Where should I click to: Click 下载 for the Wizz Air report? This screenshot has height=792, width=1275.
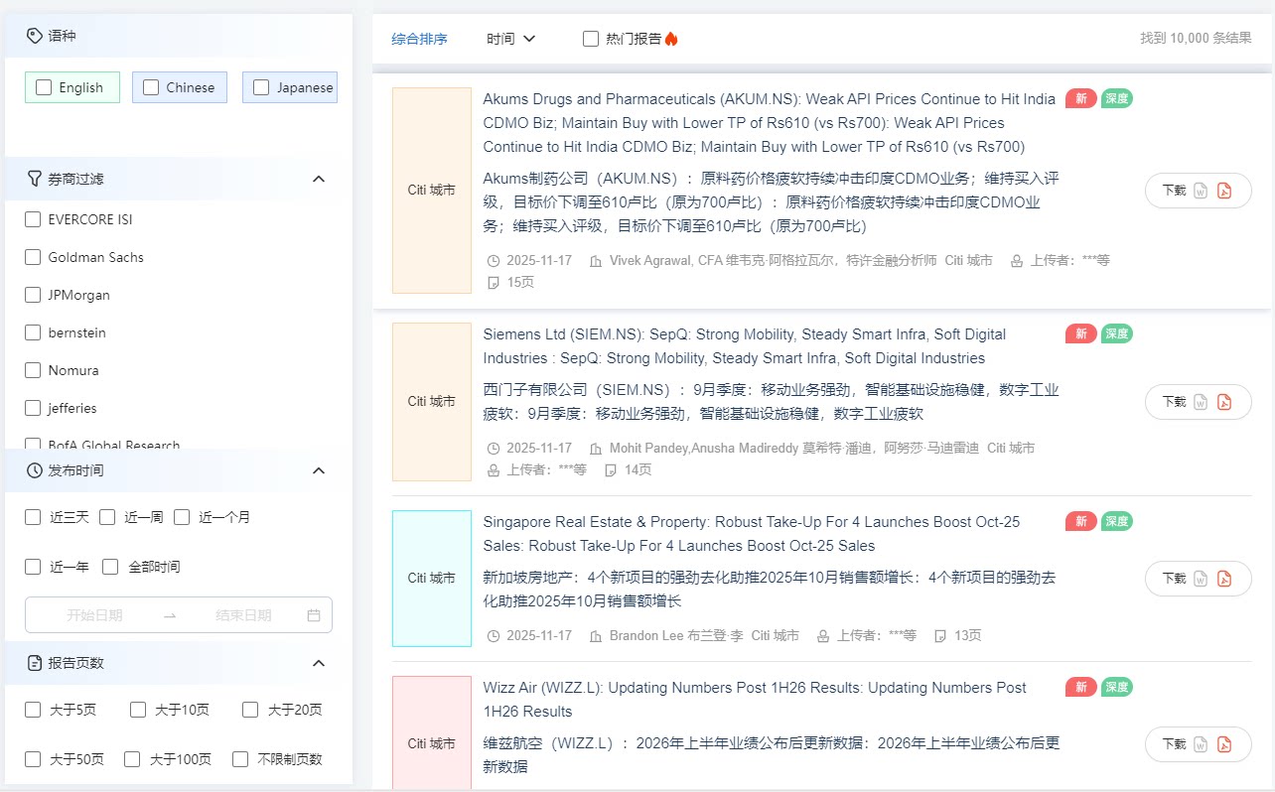(x=1174, y=744)
